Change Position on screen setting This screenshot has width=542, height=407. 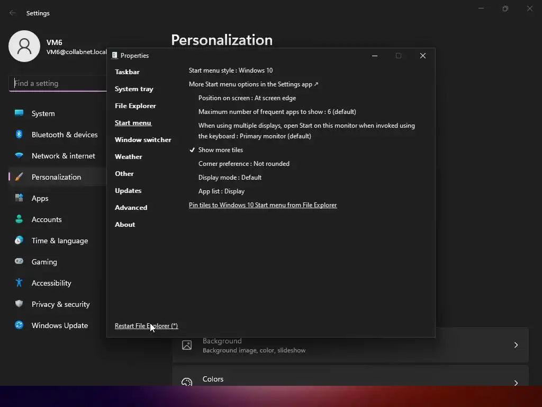click(x=247, y=98)
